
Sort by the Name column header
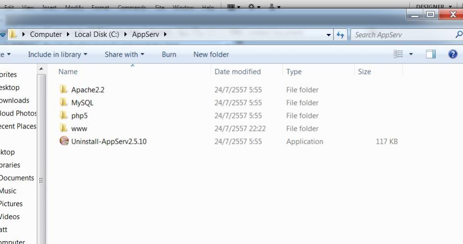[x=68, y=72]
